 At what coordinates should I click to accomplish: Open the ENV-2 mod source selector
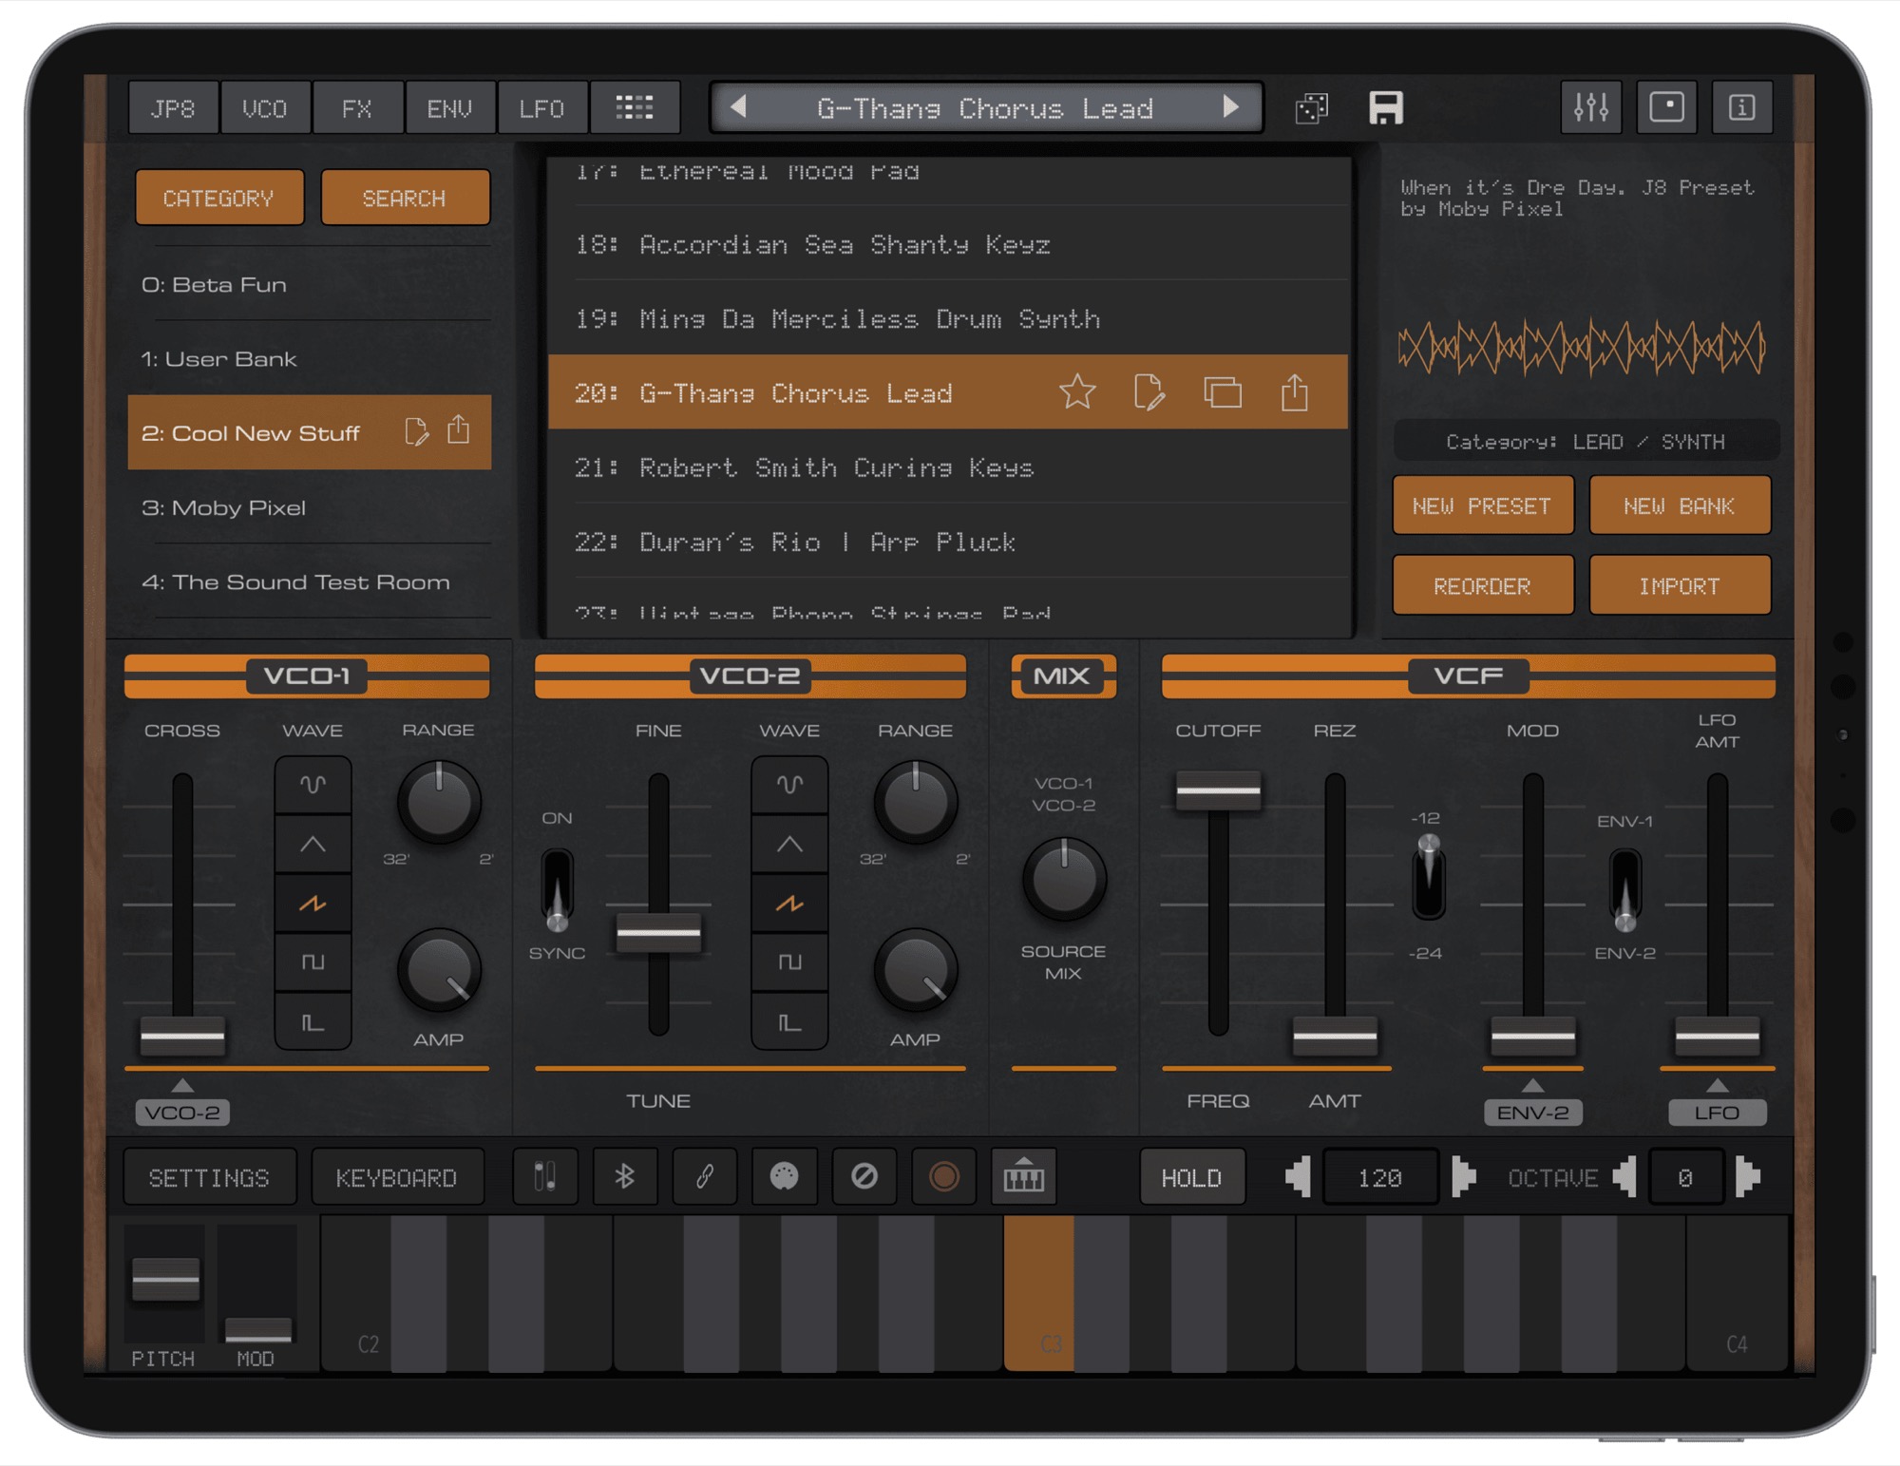pyautogui.click(x=1533, y=1112)
